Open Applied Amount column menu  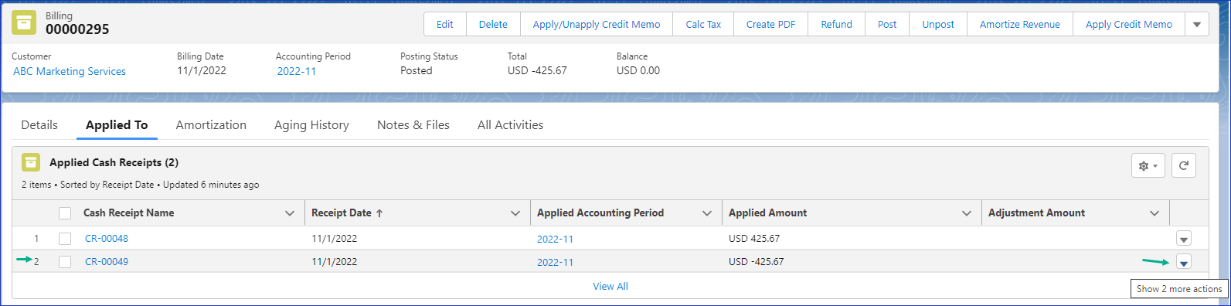[967, 213]
